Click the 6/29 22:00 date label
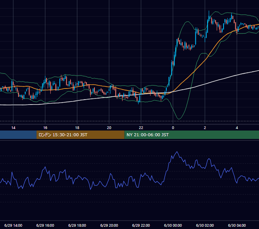Viewport: 259px width, 229px height. (x=141, y=225)
